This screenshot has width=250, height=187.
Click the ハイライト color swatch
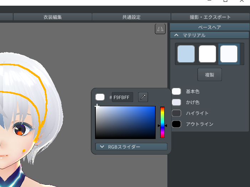(177, 113)
